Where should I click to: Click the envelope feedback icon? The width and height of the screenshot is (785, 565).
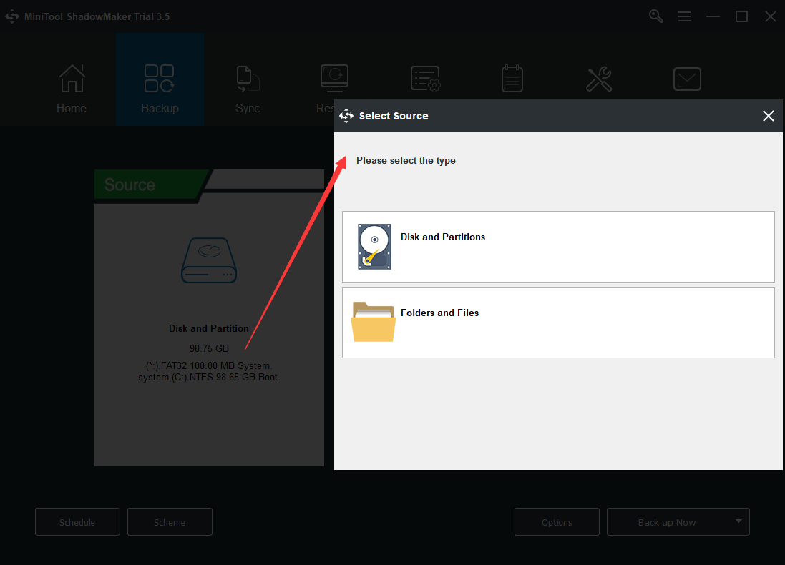point(687,79)
